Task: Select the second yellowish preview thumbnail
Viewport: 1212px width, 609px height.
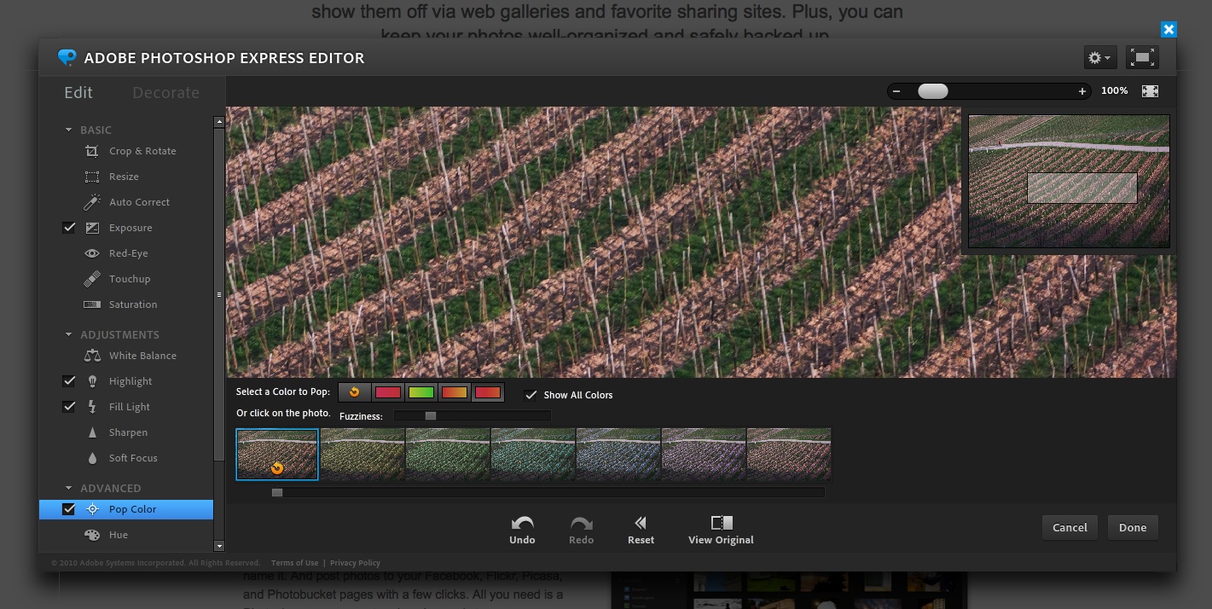Action: coord(362,455)
